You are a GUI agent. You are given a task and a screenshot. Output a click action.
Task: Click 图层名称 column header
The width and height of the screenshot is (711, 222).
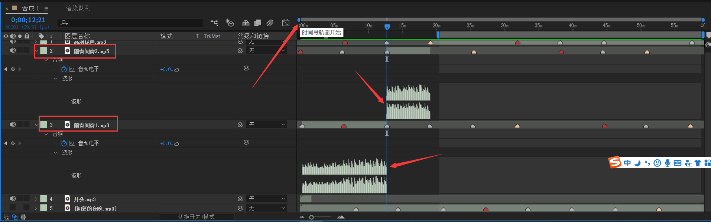coord(77,36)
